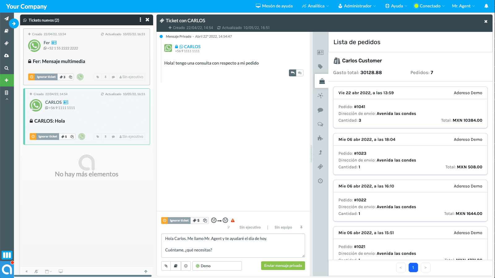Click the notification bell icon

tap(486, 6)
